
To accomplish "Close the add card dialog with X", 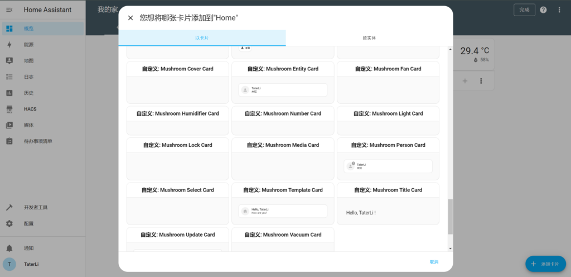I will coord(130,18).
